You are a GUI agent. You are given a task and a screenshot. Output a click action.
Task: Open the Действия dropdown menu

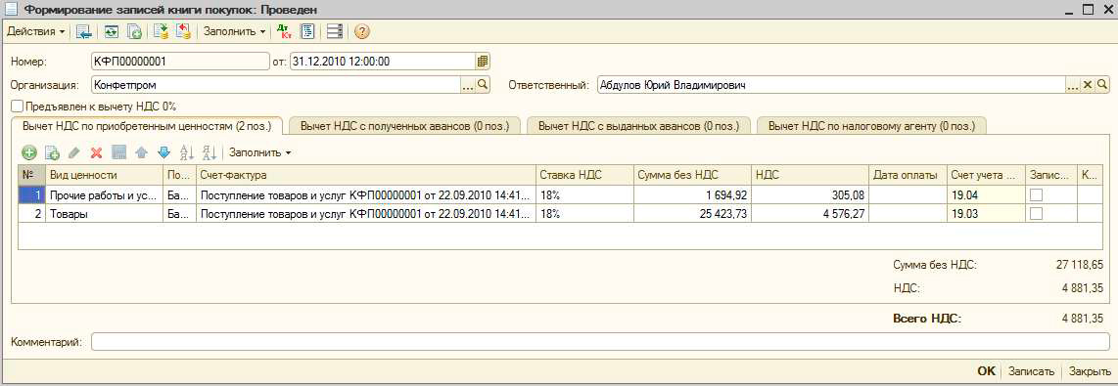(x=35, y=31)
